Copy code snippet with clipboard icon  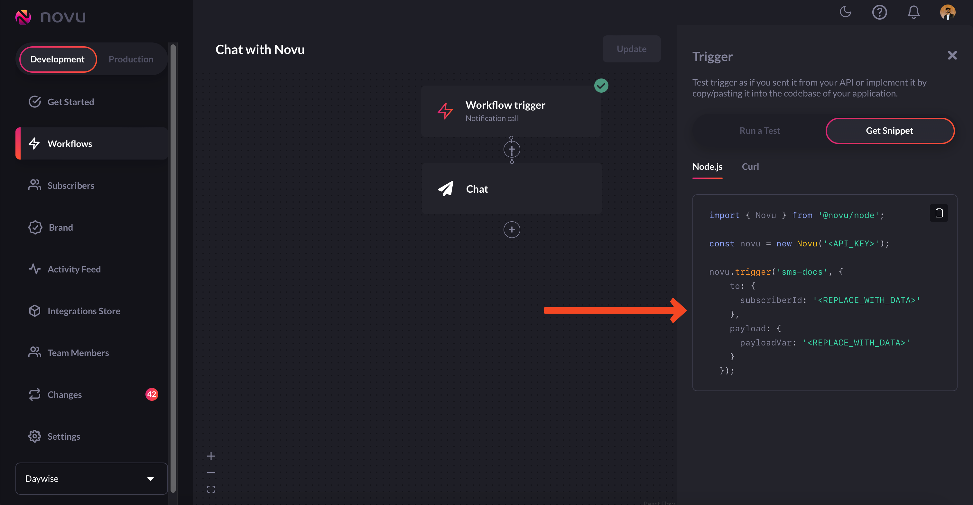tap(939, 213)
